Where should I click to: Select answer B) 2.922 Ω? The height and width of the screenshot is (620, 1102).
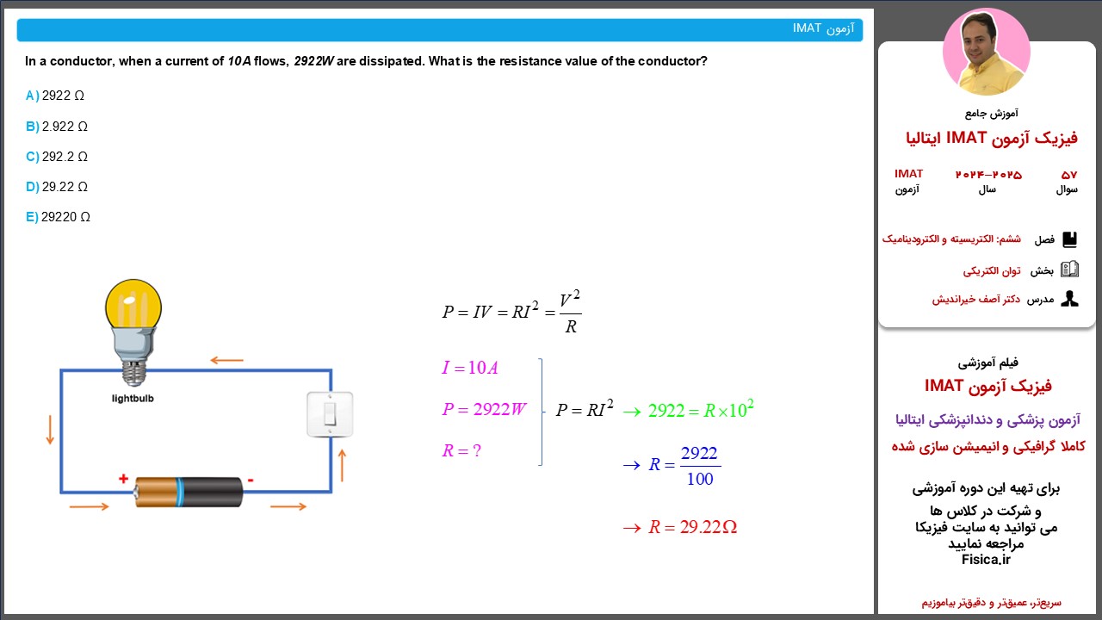pos(57,127)
